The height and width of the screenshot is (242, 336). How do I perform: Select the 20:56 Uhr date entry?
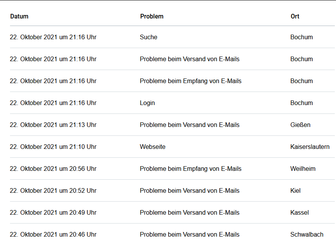tap(53, 169)
